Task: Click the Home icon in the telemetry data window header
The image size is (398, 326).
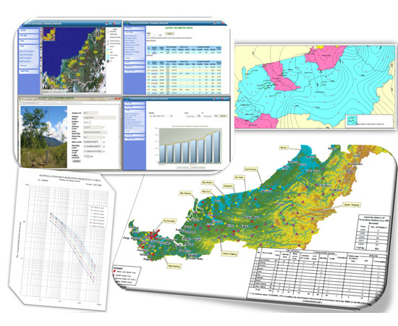Action: point(215,23)
